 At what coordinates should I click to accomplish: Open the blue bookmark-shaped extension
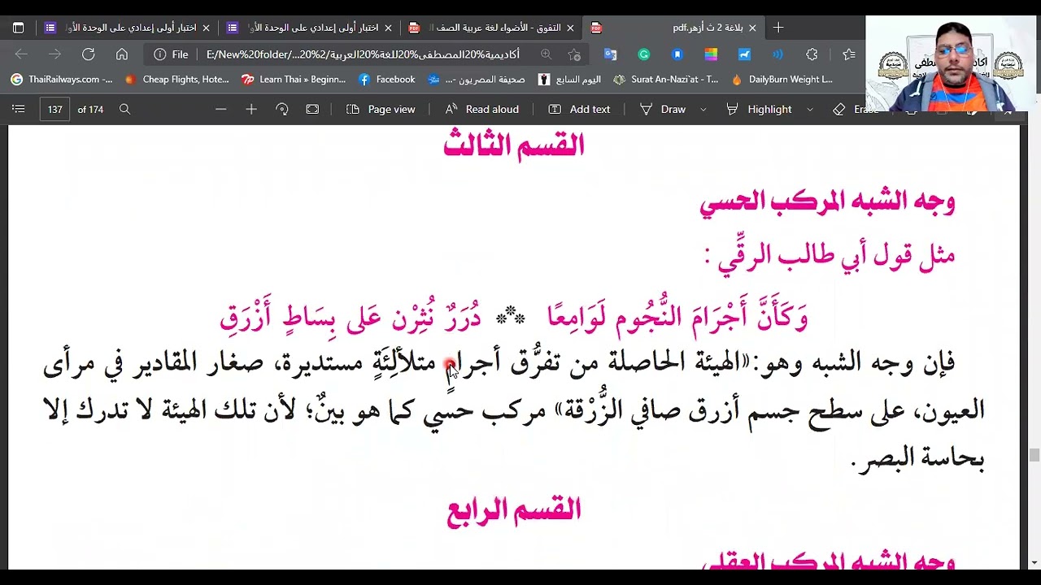click(x=677, y=54)
